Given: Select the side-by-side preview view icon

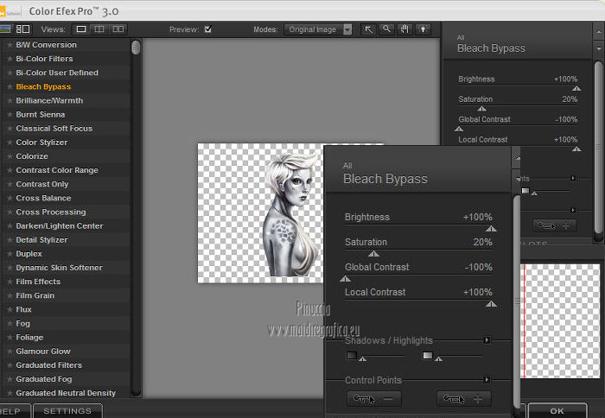Looking at the screenshot, I should pos(118,29).
